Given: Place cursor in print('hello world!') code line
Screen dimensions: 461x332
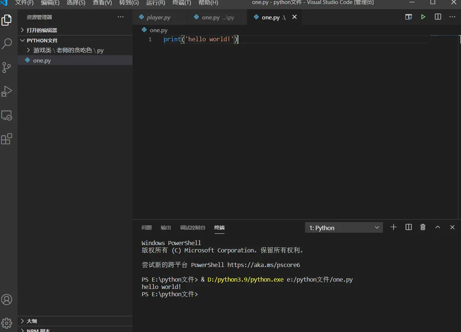Looking at the screenshot, I should coord(201,39).
